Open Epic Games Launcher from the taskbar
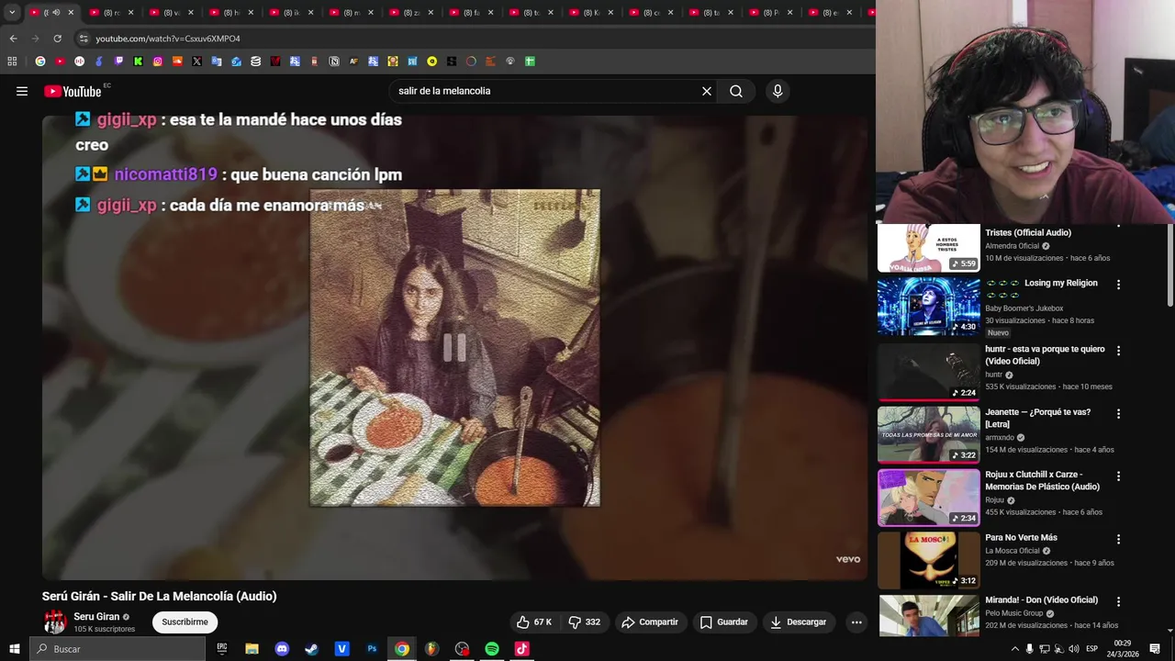1175x661 pixels. tap(222, 649)
